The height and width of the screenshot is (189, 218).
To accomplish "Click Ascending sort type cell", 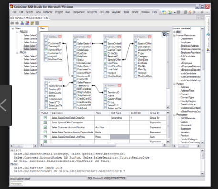I will click(120, 118).
